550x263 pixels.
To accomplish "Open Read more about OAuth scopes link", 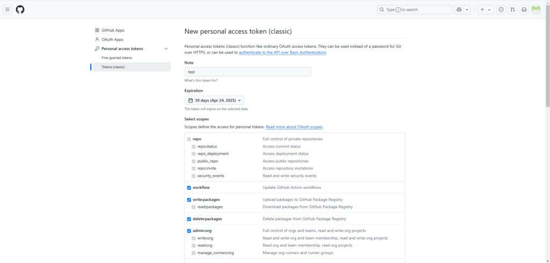I will [294, 127].
